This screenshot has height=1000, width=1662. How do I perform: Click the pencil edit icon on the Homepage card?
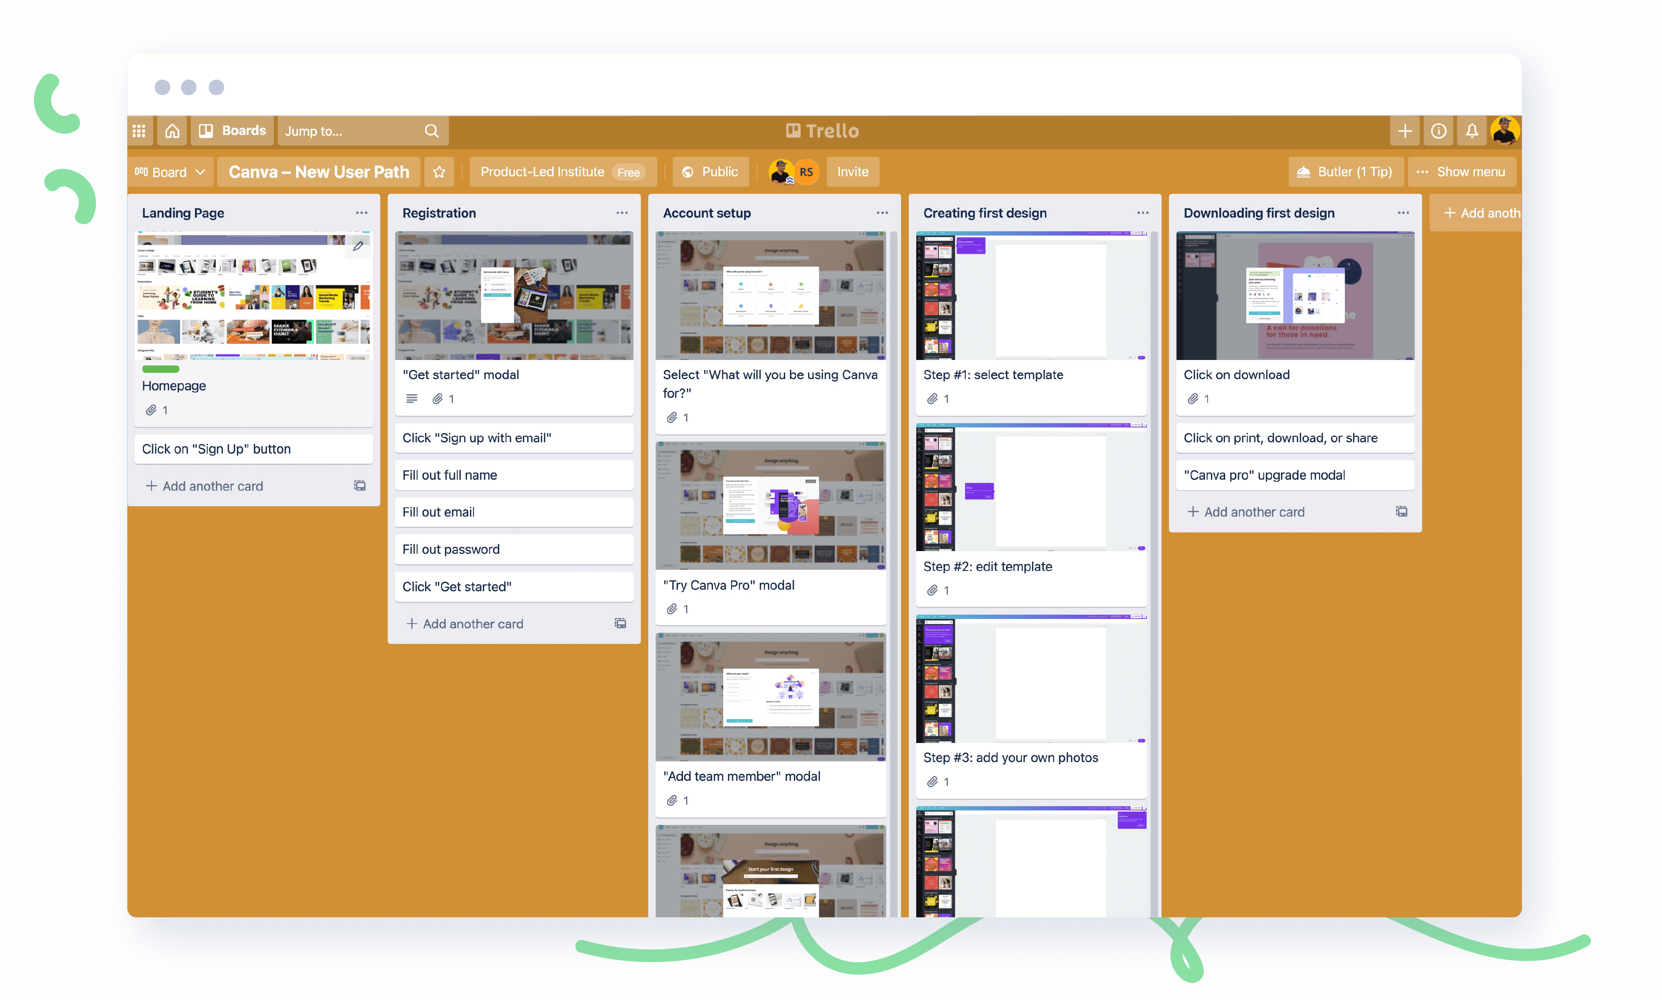[358, 246]
